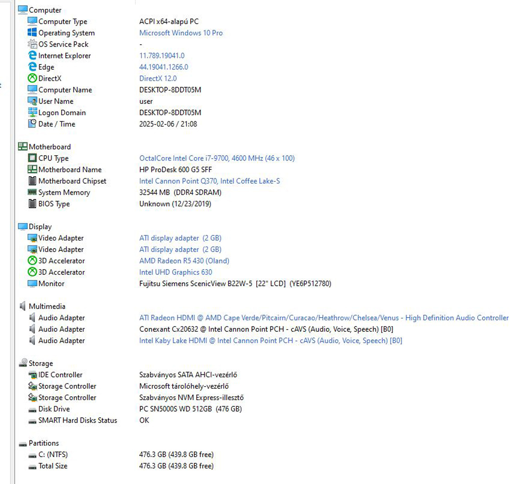This screenshot has width=514, height=484.
Task: Click the Motherboard section header icon
Action: click(23, 147)
